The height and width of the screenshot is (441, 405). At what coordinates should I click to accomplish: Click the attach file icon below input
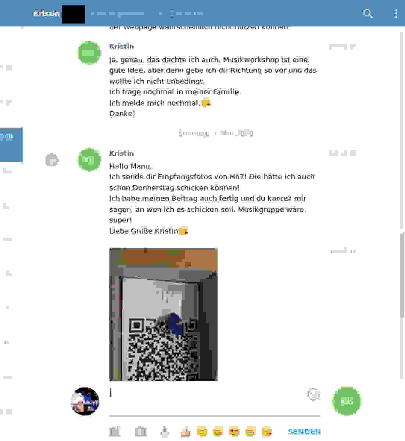tap(115, 432)
